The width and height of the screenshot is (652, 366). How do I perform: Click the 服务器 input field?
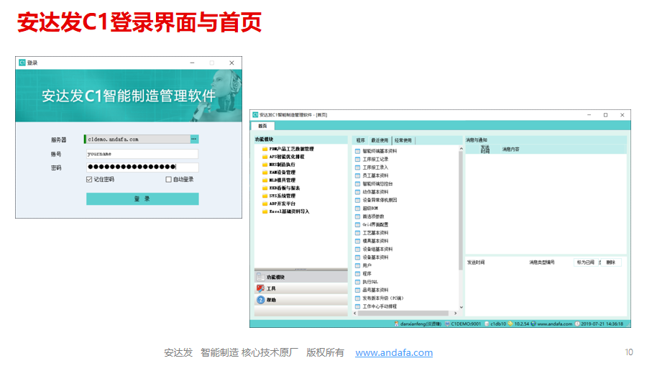point(137,139)
